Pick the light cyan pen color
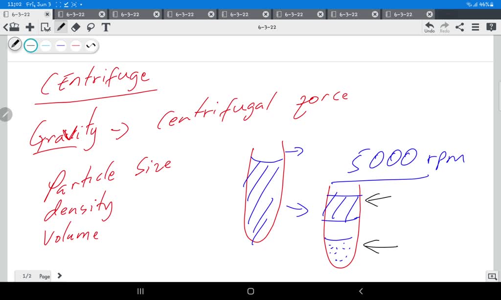 click(x=46, y=45)
